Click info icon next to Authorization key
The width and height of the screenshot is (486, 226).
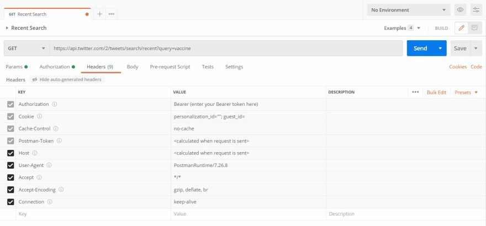coord(55,104)
